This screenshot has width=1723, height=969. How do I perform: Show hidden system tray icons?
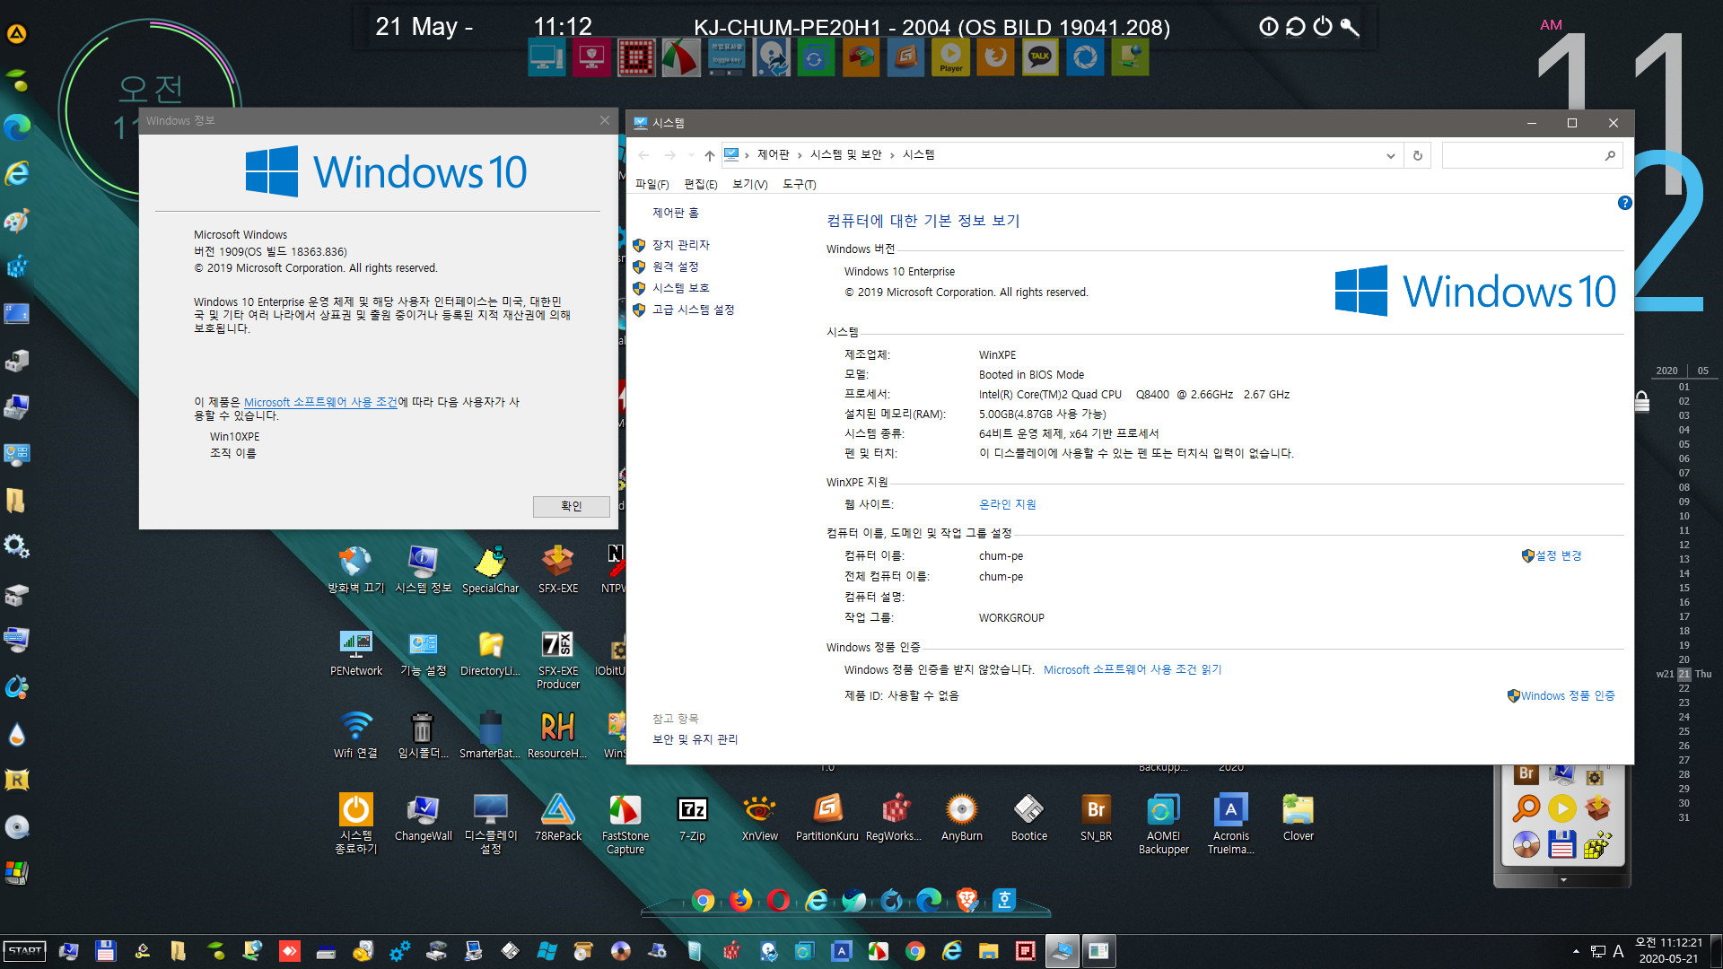coord(1576,951)
